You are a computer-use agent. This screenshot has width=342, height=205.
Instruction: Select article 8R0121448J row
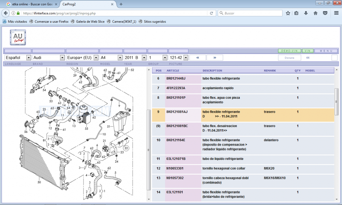tap(243, 79)
